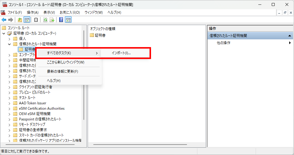
Task: Select スマート カードの信頼されたルート item
Action: [x=41, y=135]
